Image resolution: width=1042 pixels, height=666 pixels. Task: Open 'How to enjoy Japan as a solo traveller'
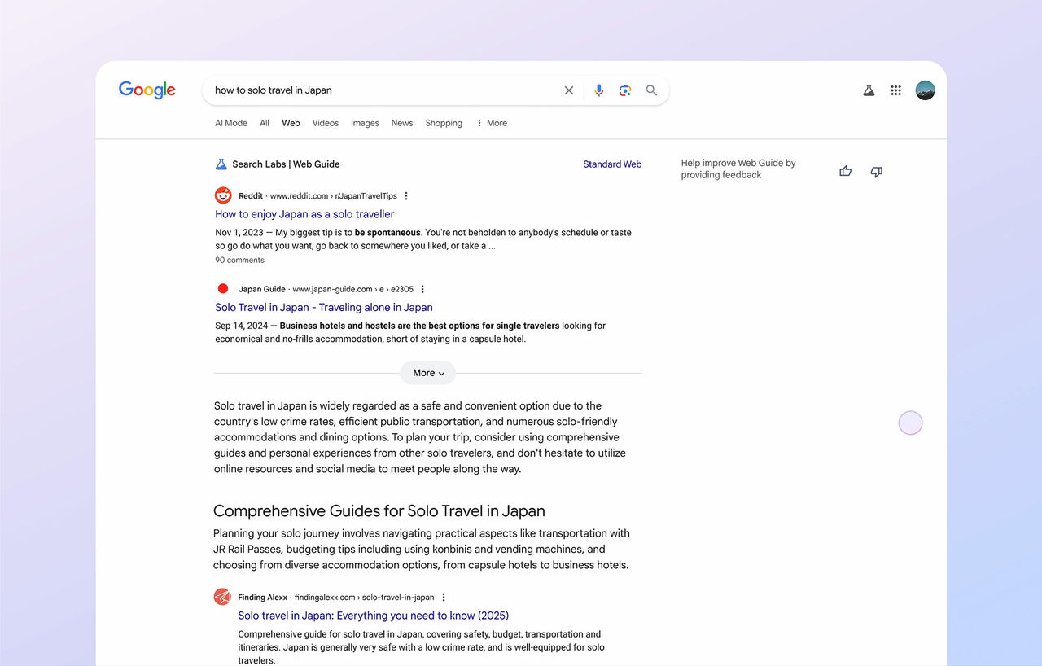pos(304,214)
